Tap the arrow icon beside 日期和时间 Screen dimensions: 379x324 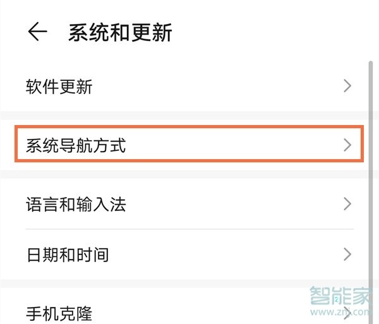[x=347, y=255]
